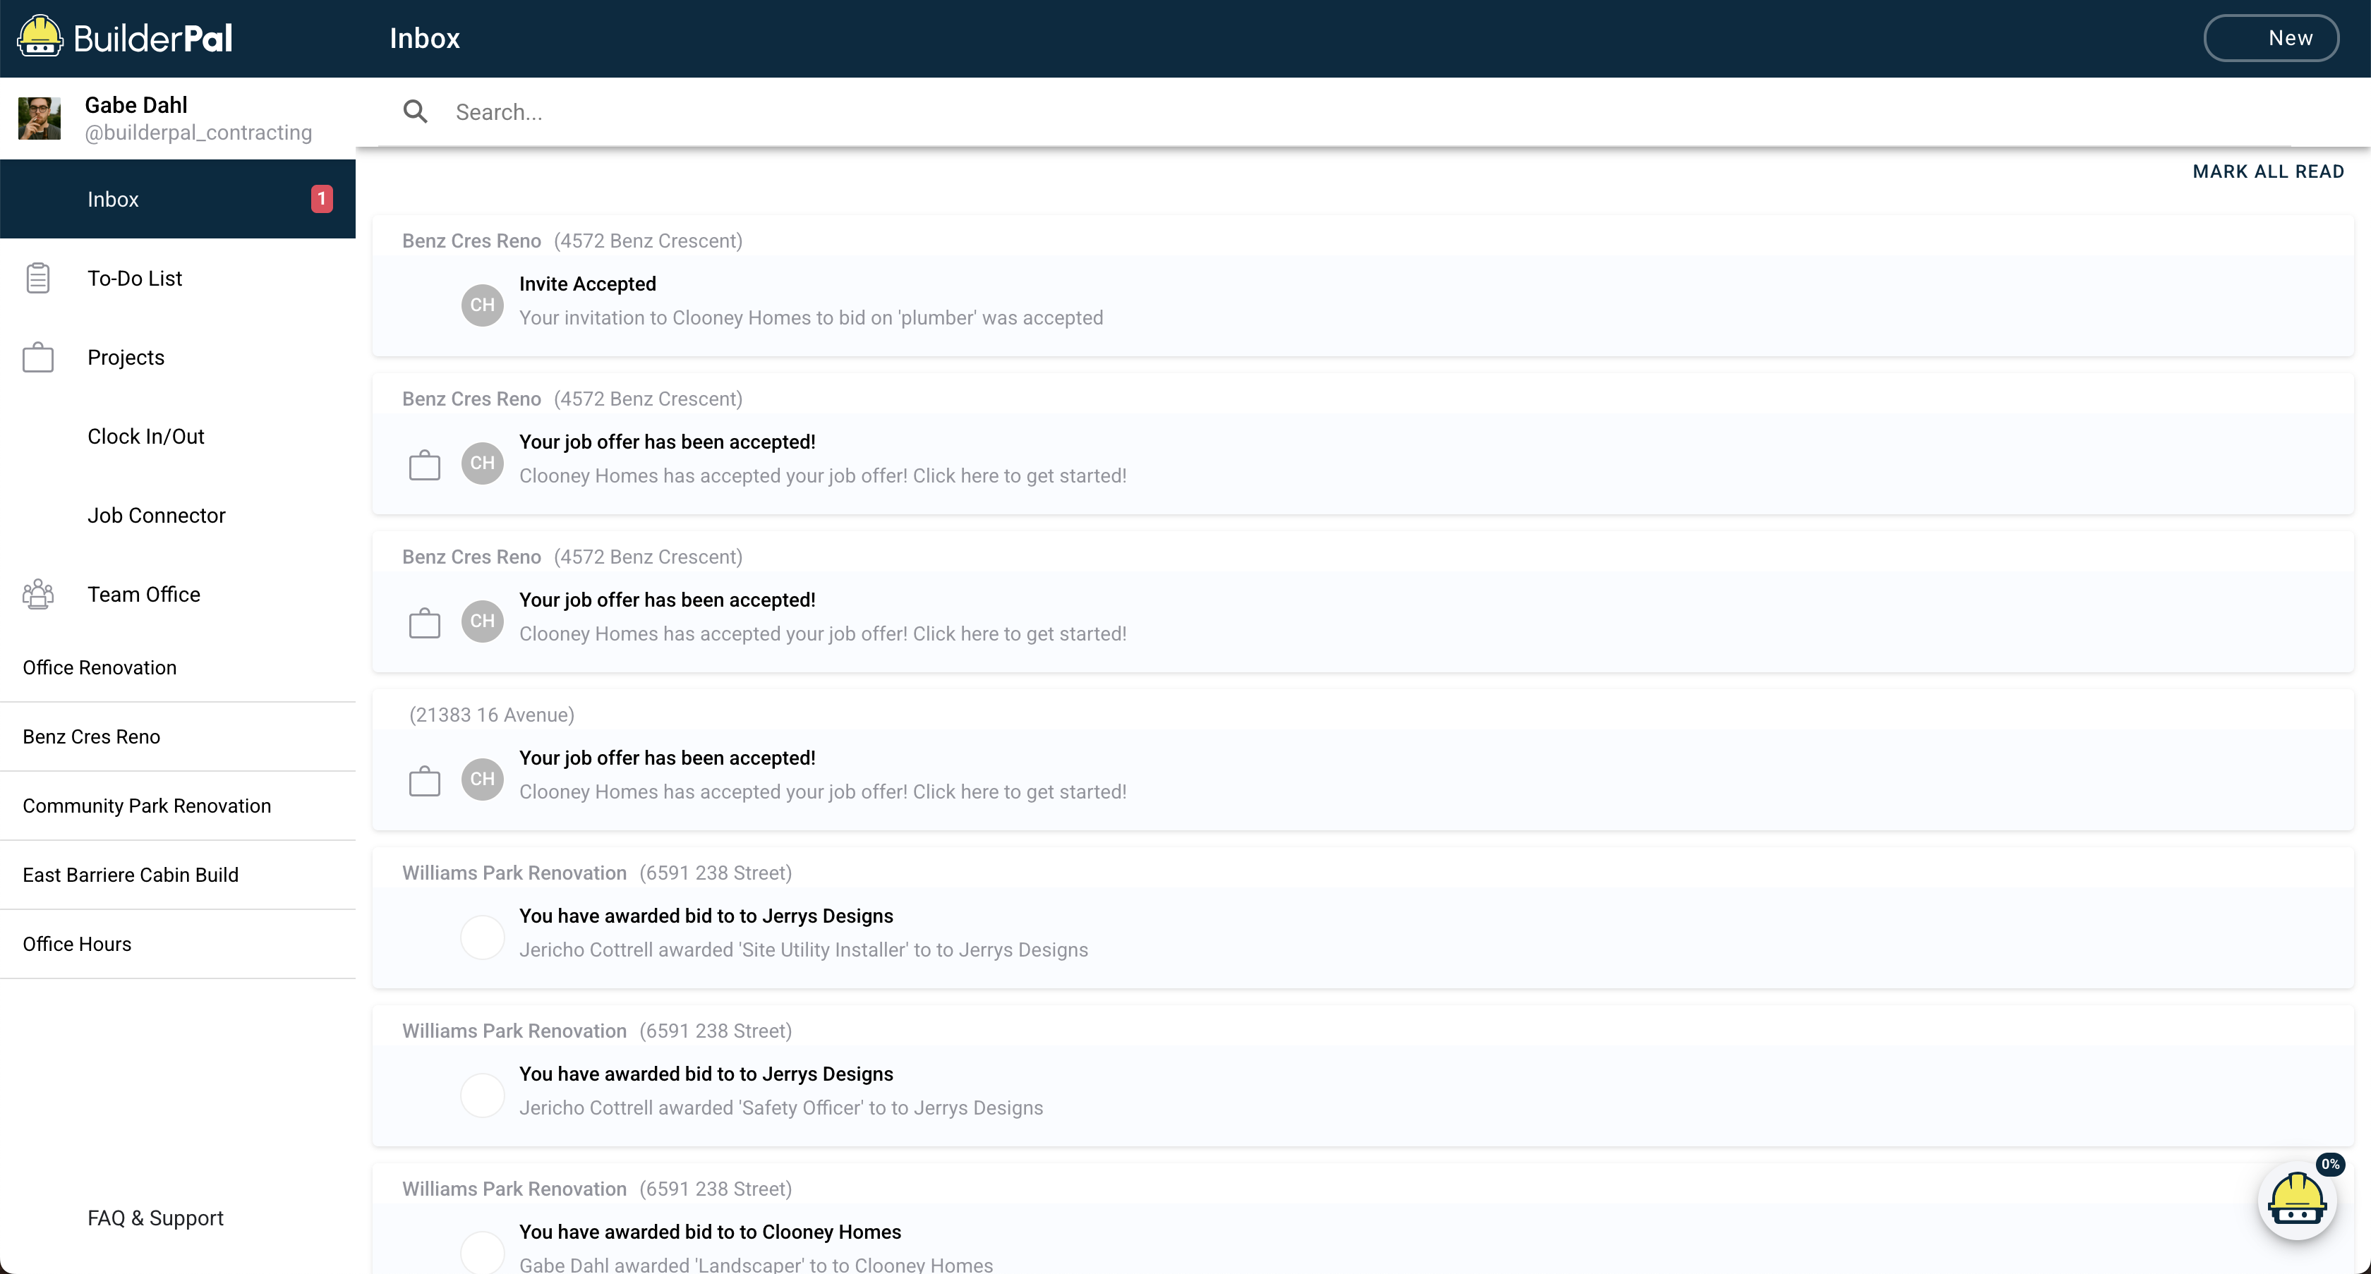The image size is (2371, 1274).
Task: Open Clock In/Out menu item
Action: point(145,436)
